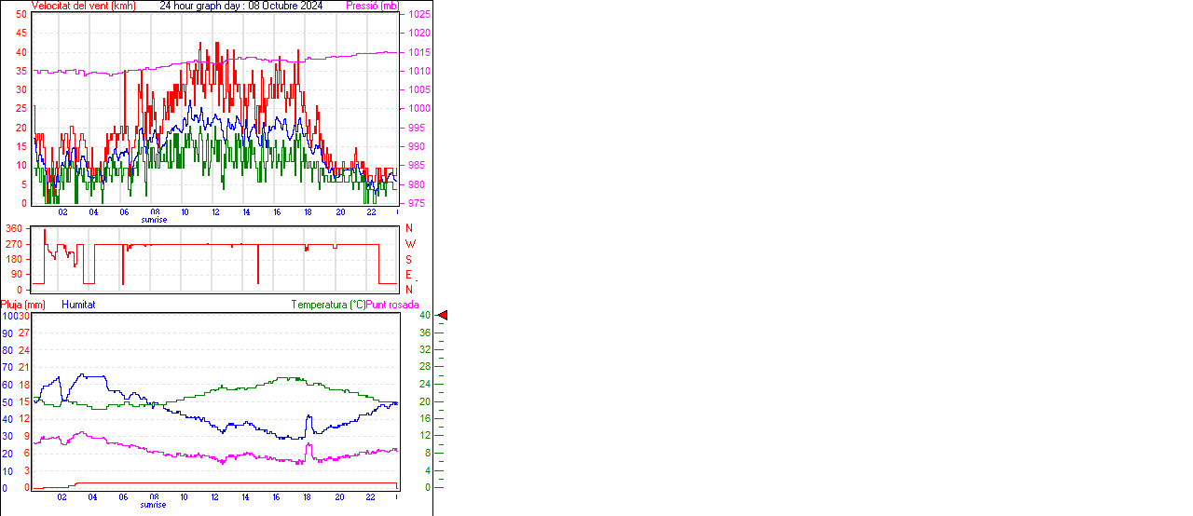1193x516 pixels.
Task: Click the 360 wind direction axis value
Action: click(14, 228)
